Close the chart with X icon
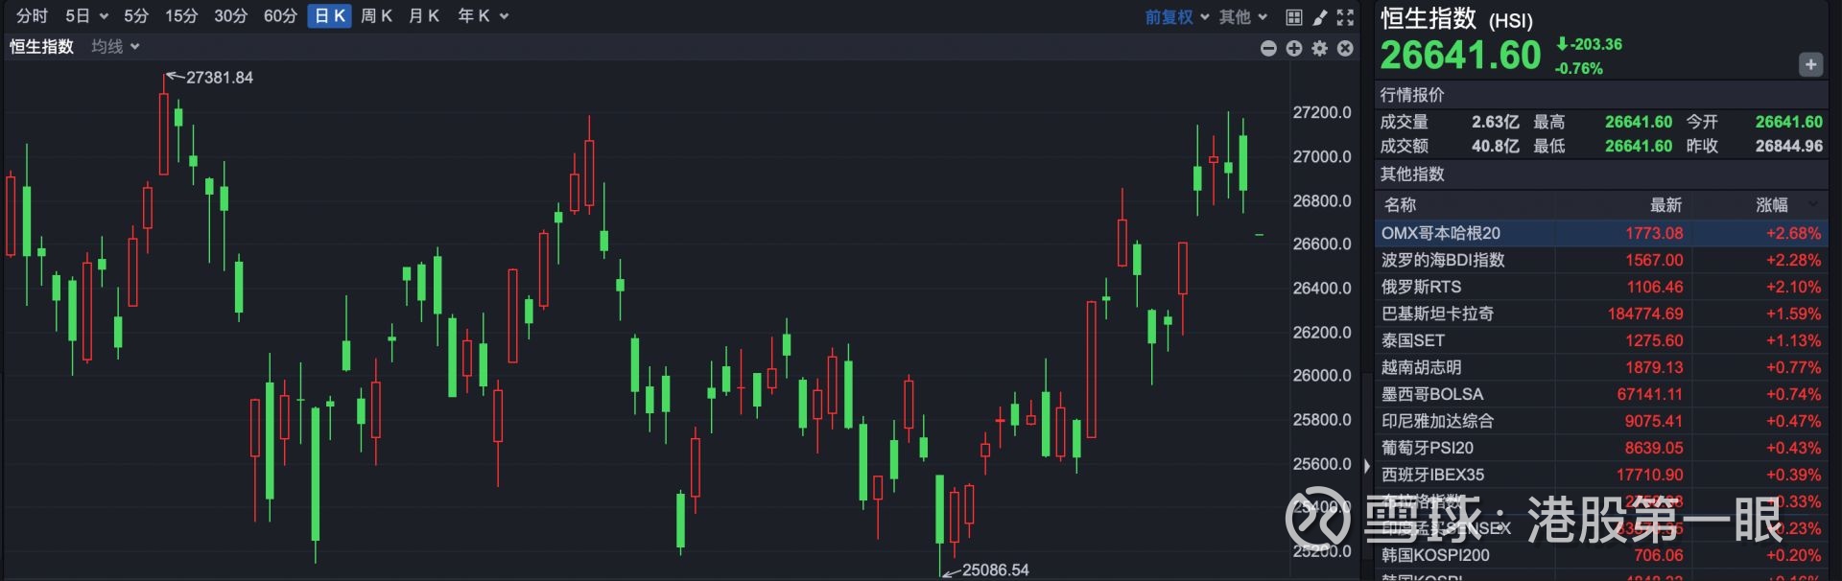 tap(1345, 48)
